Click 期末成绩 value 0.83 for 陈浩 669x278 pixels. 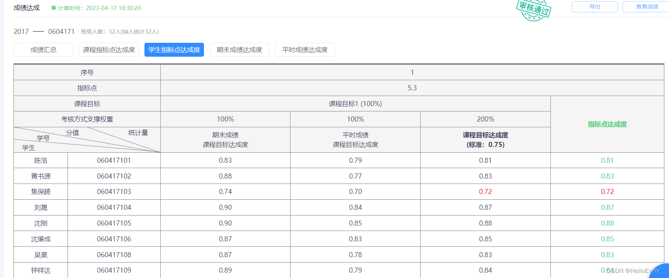pyautogui.click(x=225, y=160)
